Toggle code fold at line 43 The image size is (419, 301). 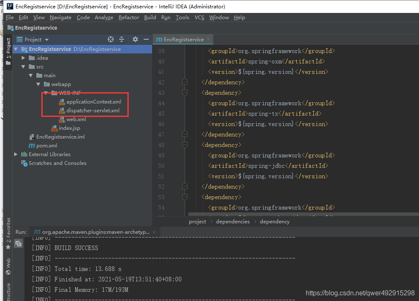click(185, 93)
